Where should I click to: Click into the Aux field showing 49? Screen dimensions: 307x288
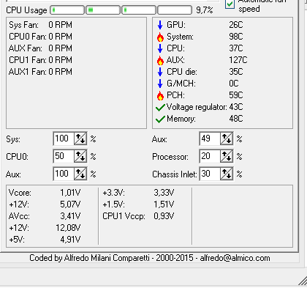pos(210,139)
